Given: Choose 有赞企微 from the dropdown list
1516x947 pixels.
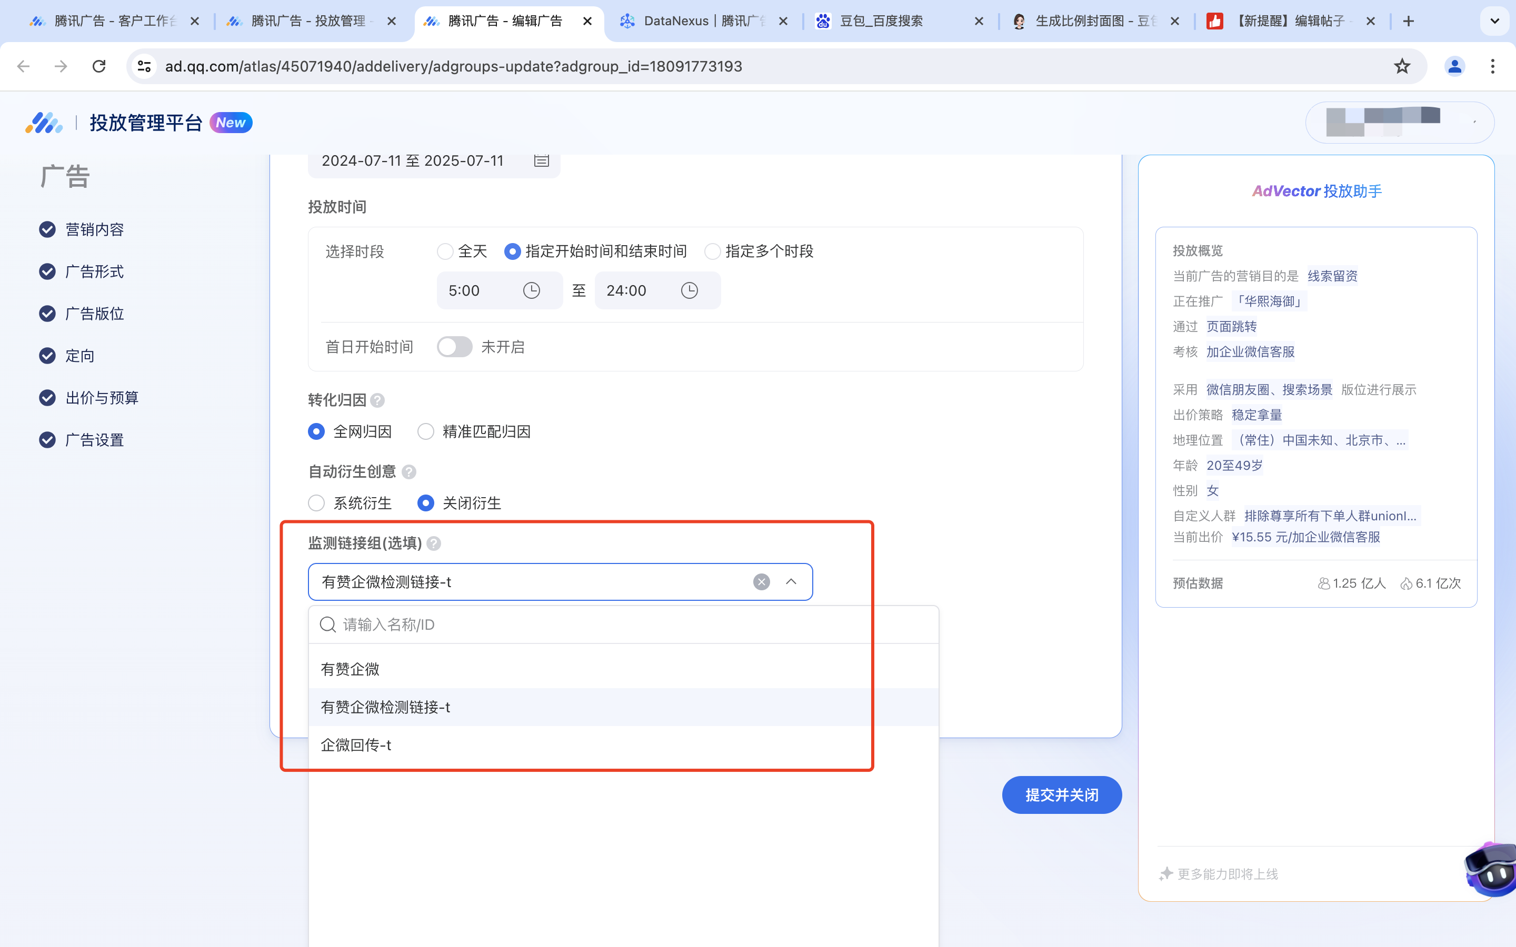Looking at the screenshot, I should (x=623, y=669).
